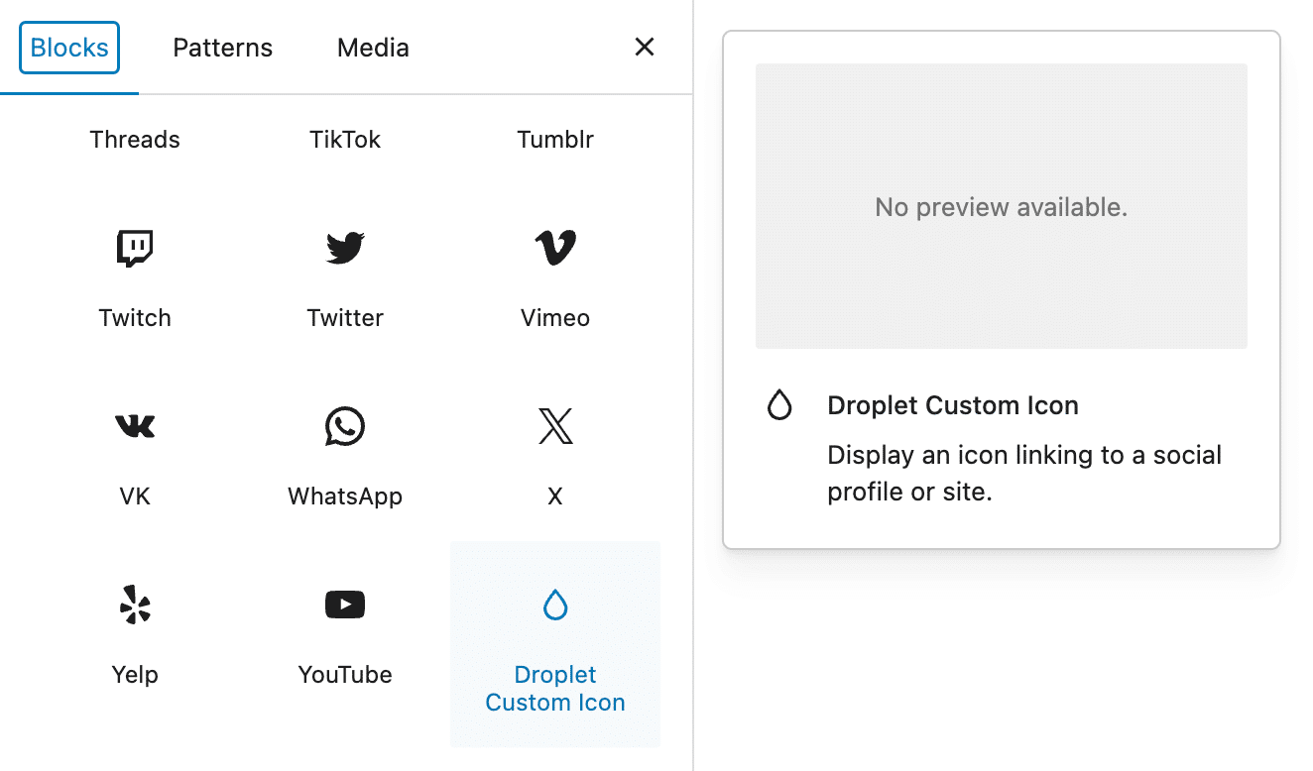Select the YouTube play button icon
The height and width of the screenshot is (771, 1313).
point(345,605)
